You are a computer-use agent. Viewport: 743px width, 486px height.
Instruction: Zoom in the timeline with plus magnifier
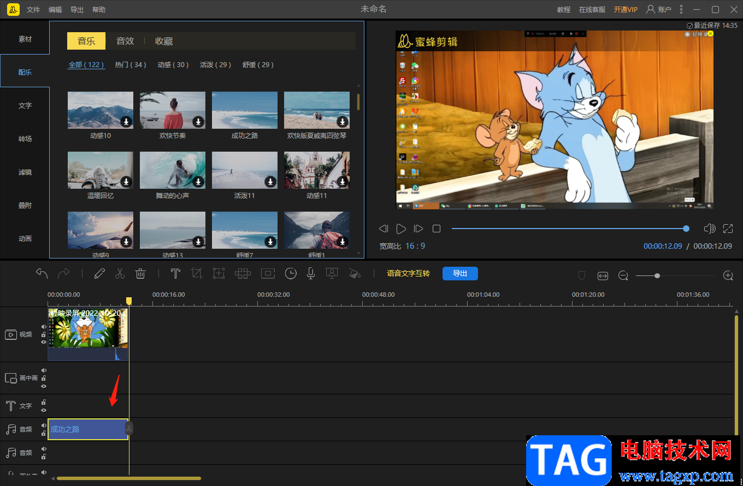728,276
